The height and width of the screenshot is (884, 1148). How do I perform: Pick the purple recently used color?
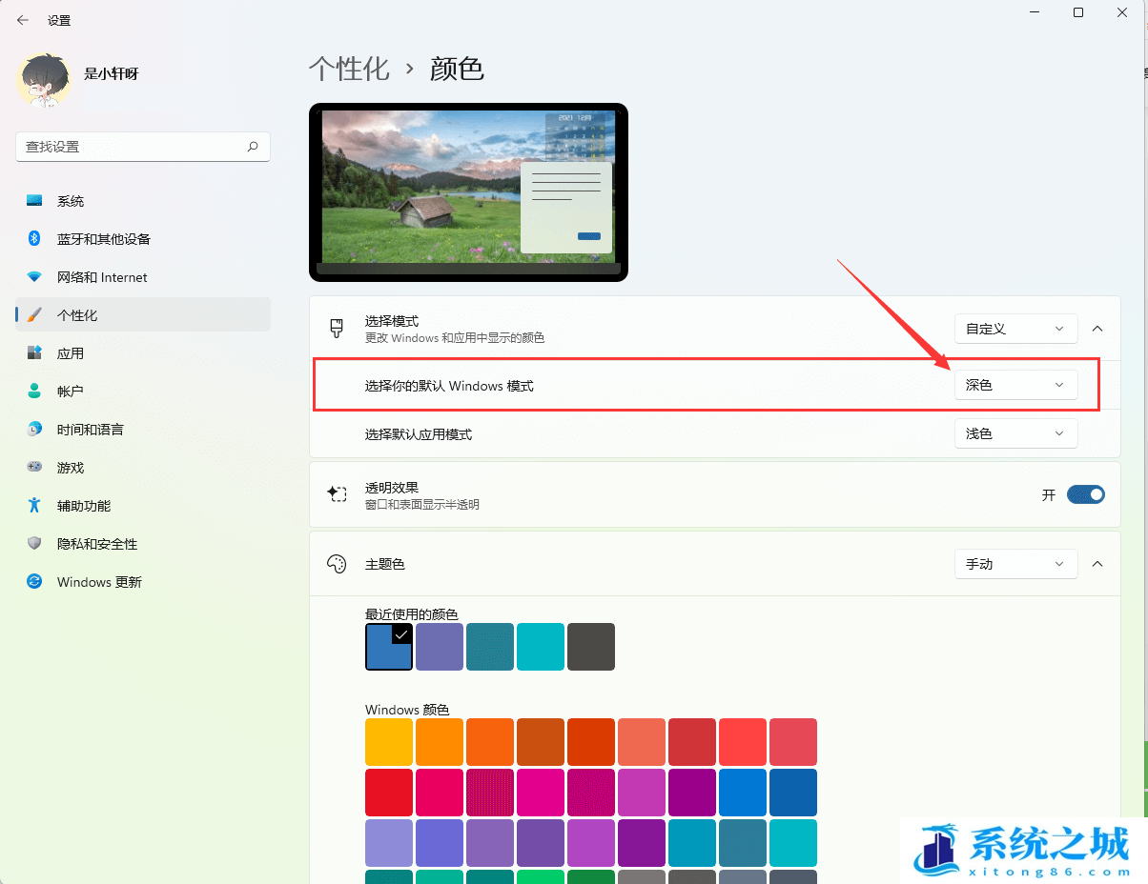click(440, 647)
